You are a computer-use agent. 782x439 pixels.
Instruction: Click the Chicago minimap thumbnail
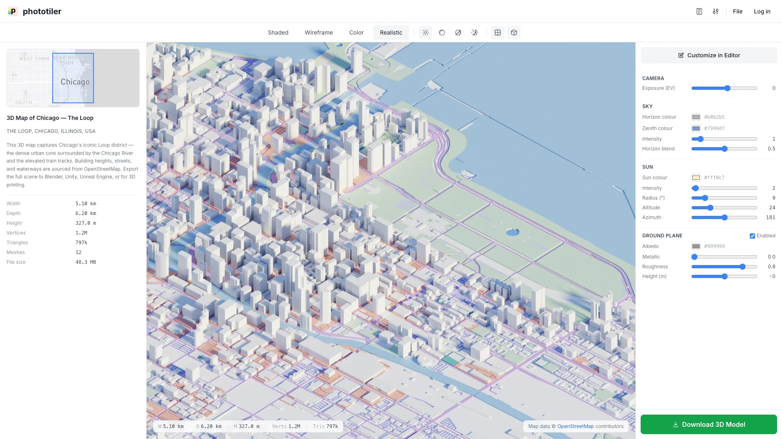[73, 78]
